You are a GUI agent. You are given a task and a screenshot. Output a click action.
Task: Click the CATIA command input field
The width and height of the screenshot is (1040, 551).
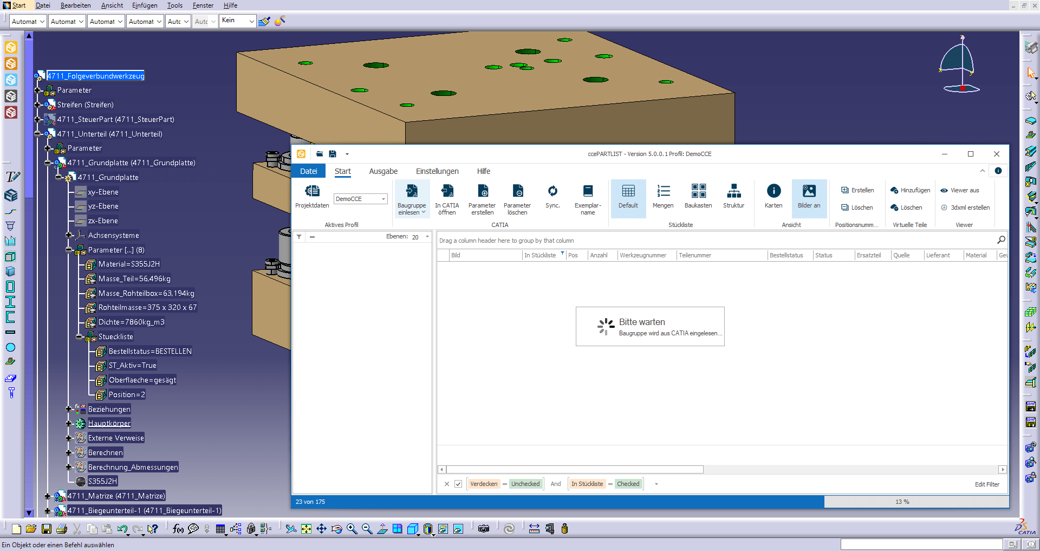click(921, 544)
